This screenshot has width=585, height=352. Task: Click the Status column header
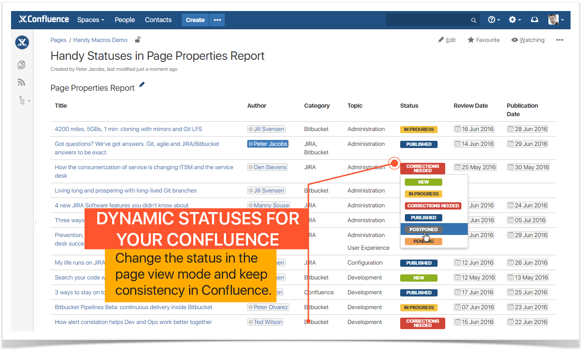[409, 106]
